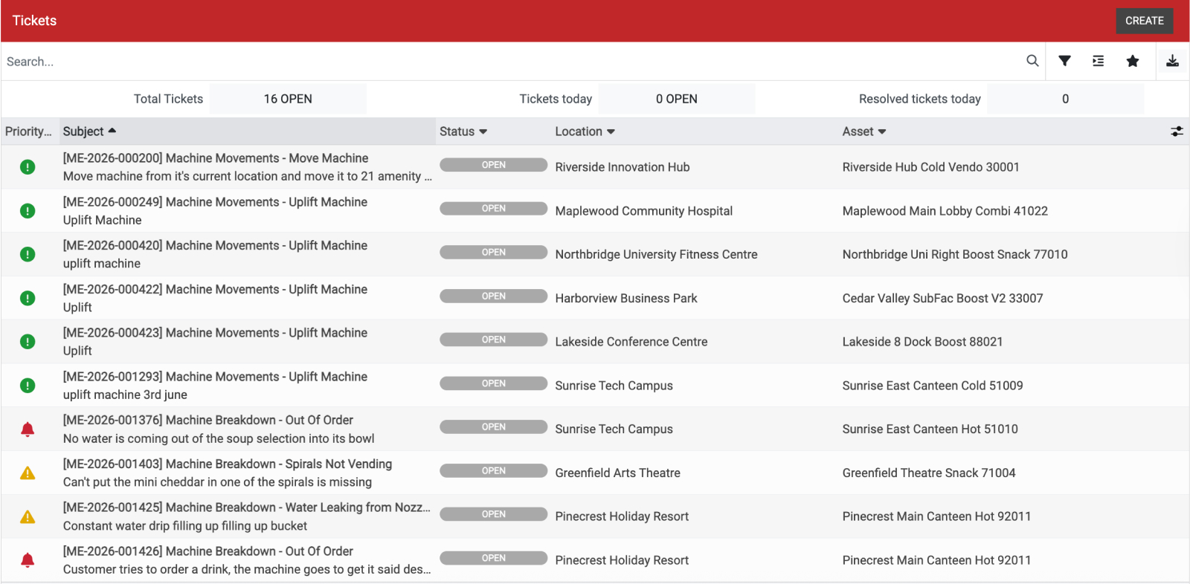Click the Priority column header
1190x584 pixels.
(28, 132)
